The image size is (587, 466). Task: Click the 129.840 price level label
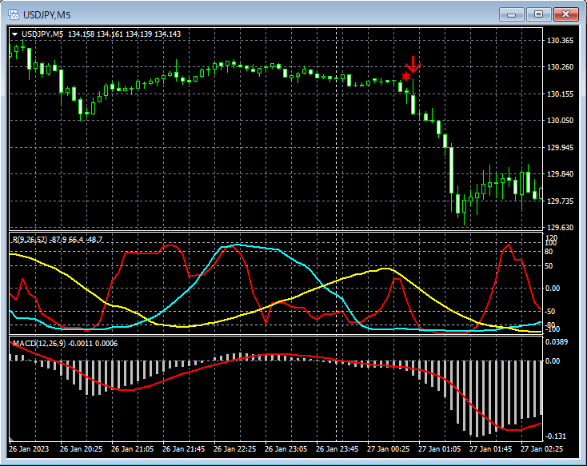click(x=560, y=174)
